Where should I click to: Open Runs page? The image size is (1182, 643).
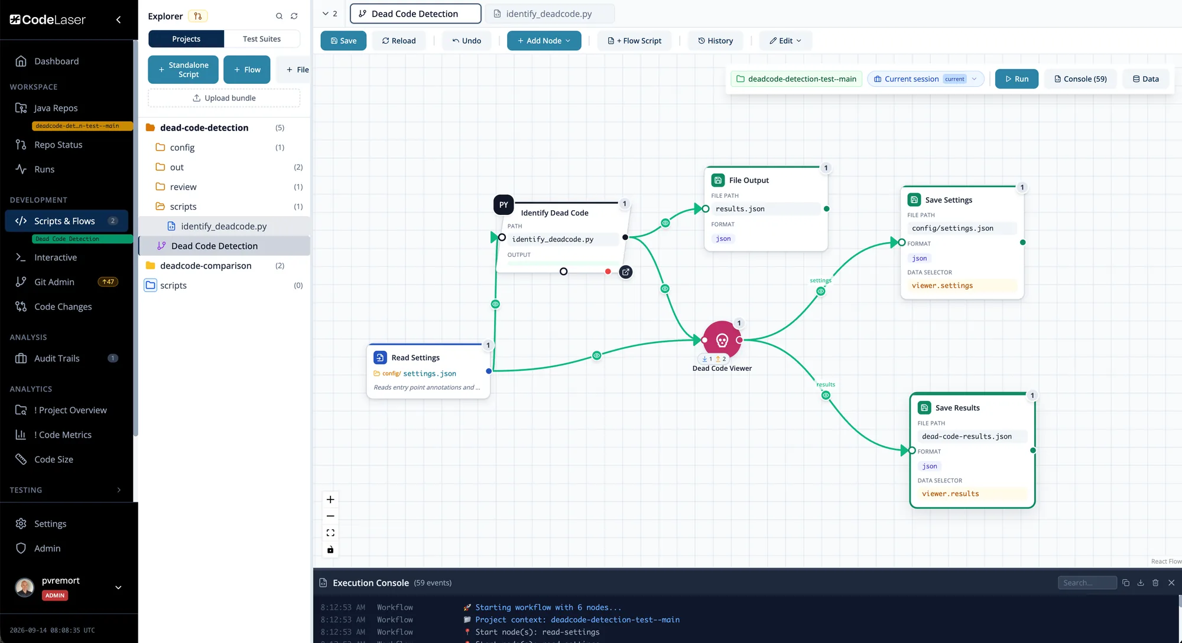point(44,169)
